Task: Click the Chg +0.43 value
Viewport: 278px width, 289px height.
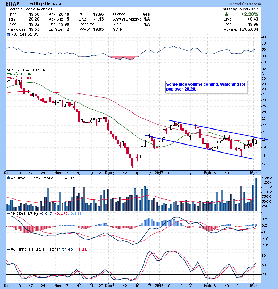Action: (253, 19)
